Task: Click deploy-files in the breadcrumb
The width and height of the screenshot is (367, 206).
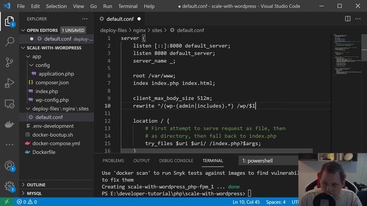Action: [114, 30]
